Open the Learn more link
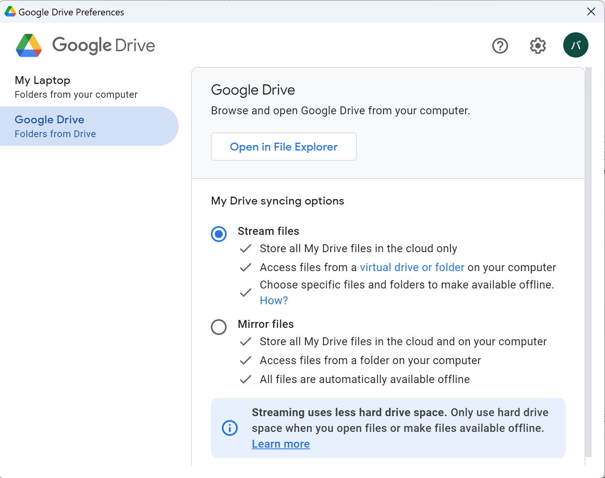 pyautogui.click(x=281, y=444)
